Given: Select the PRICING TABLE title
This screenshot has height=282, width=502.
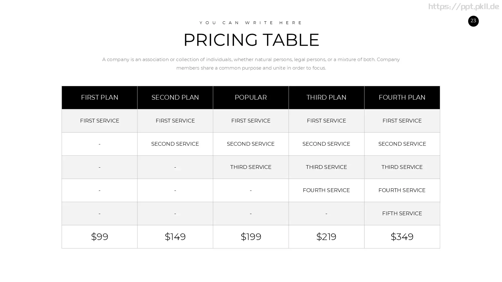Looking at the screenshot, I should [x=251, y=40].
